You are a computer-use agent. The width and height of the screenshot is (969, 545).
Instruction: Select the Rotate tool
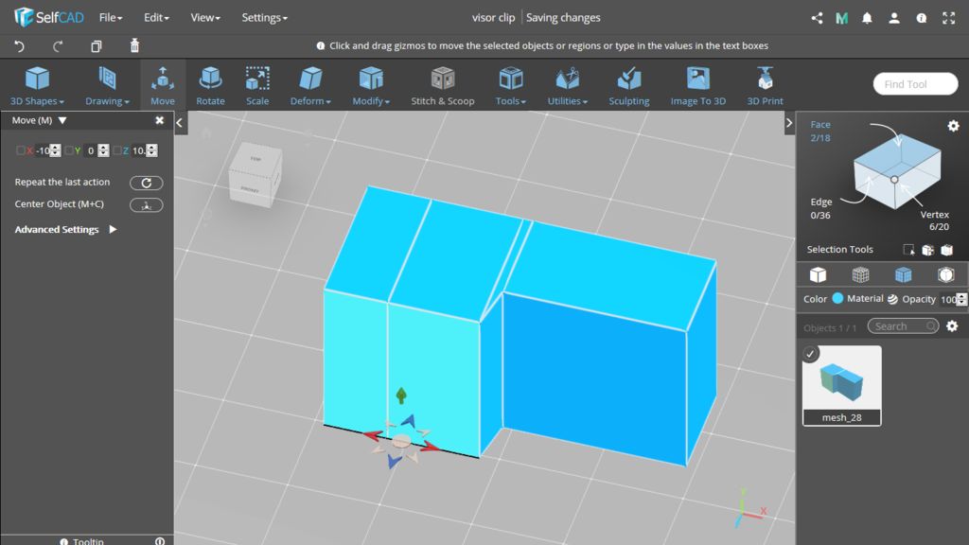[210, 85]
